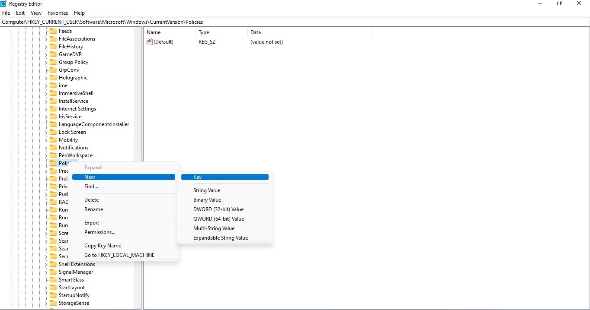The height and width of the screenshot is (310, 590).
Task: Click the GameDVR key folder icon
Action: (53, 54)
